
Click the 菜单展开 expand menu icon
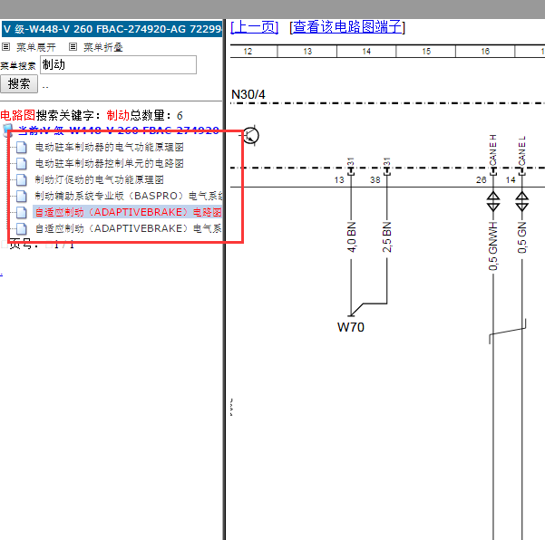pos(6,46)
